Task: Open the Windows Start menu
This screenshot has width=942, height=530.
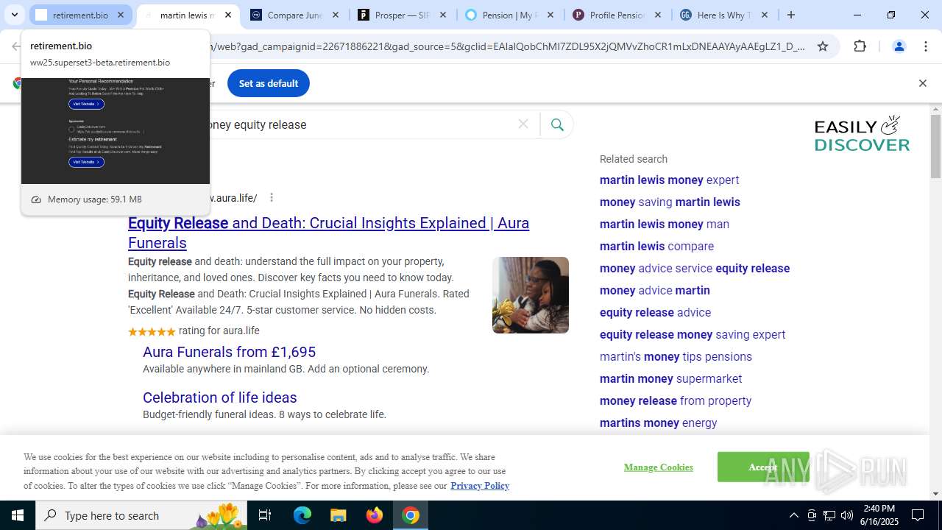Action: (x=18, y=515)
